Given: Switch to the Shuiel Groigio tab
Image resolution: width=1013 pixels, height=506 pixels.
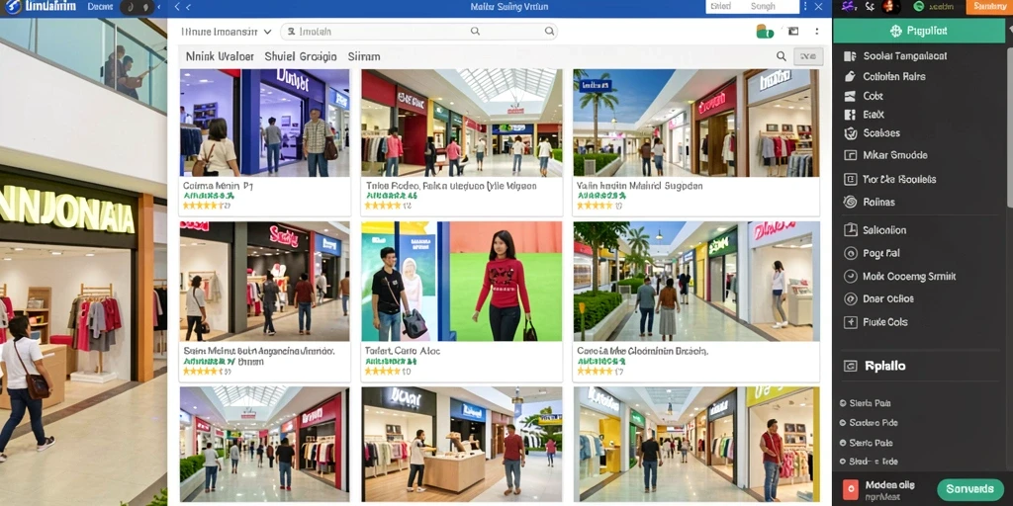Looking at the screenshot, I should click(301, 56).
